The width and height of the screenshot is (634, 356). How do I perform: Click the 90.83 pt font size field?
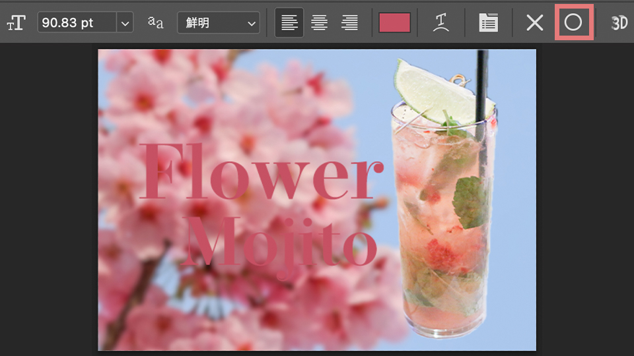coord(77,22)
